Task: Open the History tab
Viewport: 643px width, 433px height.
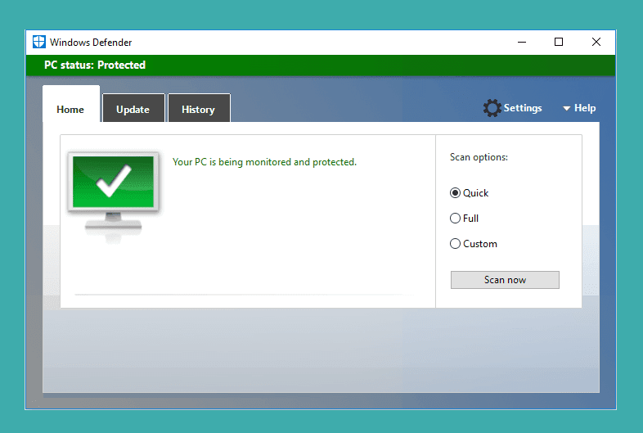Action: coord(199,109)
